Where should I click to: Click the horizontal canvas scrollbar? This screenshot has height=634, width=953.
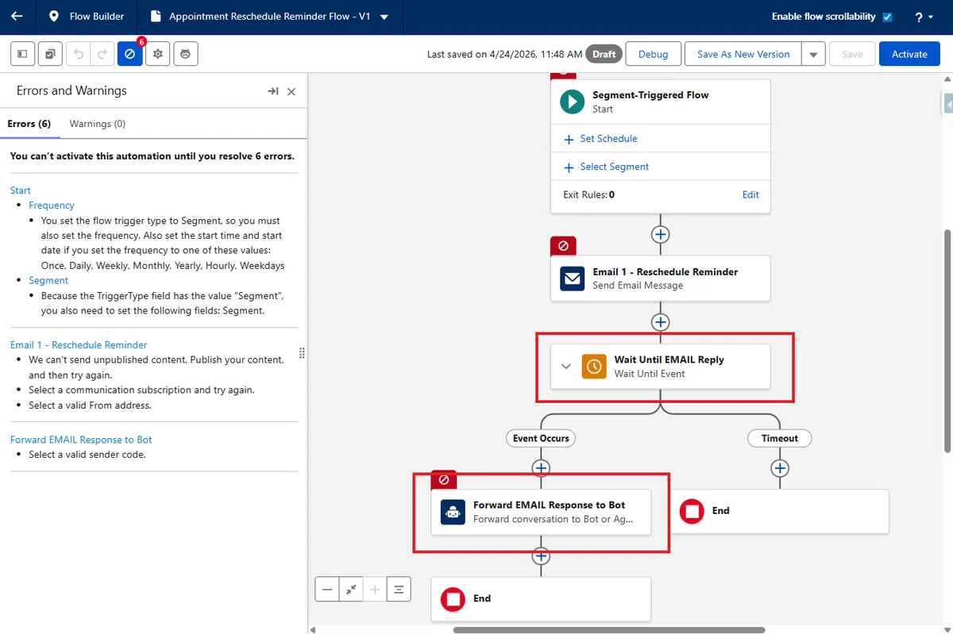(608, 630)
